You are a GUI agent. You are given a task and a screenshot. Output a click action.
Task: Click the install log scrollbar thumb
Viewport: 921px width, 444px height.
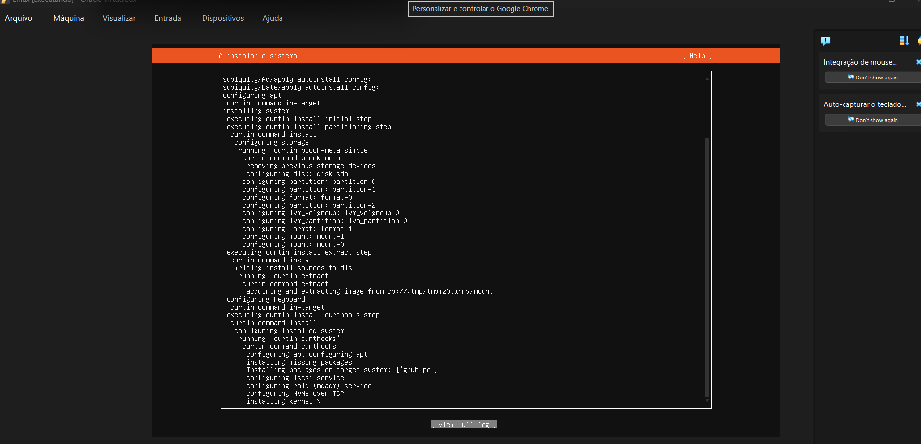point(707,267)
